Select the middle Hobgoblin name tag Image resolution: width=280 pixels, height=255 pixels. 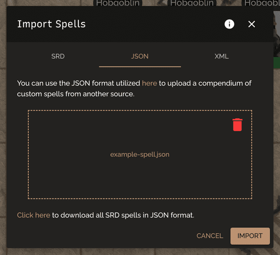coord(192,3)
